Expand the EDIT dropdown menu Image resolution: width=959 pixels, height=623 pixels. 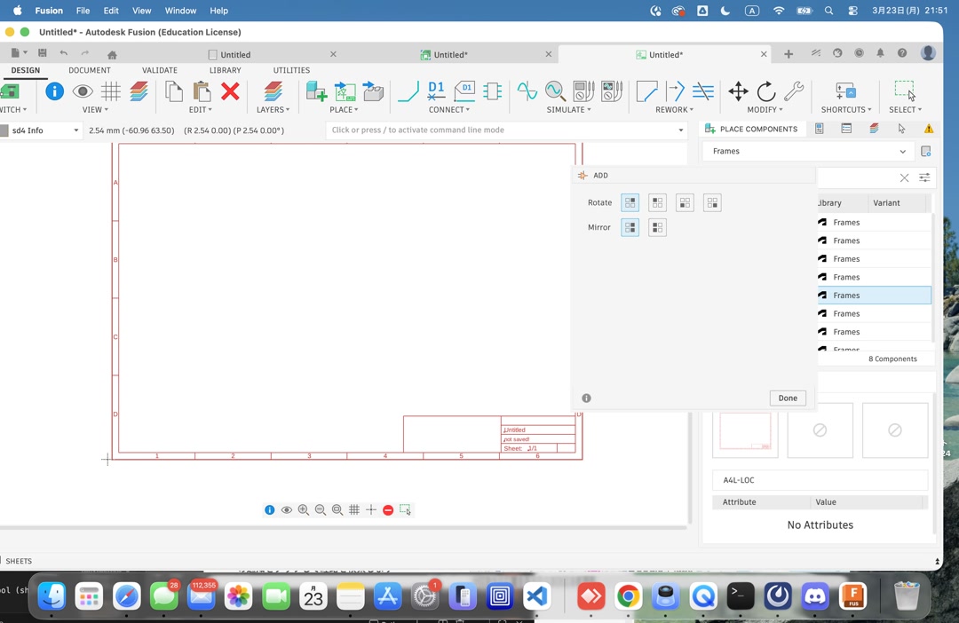click(201, 109)
